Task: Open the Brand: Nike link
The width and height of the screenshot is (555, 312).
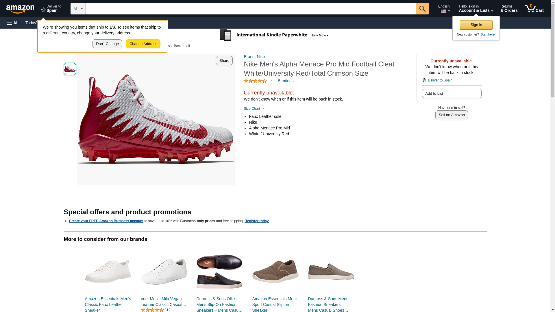Action: [254, 57]
